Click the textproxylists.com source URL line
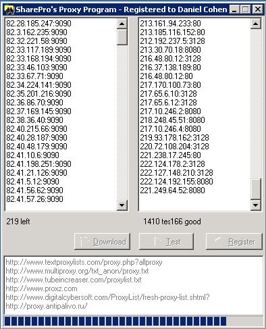266x329 pixels. [x=84, y=262]
